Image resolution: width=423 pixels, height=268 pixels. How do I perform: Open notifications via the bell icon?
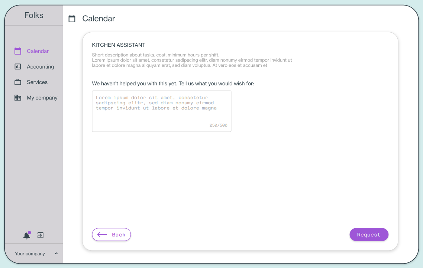pyautogui.click(x=27, y=235)
